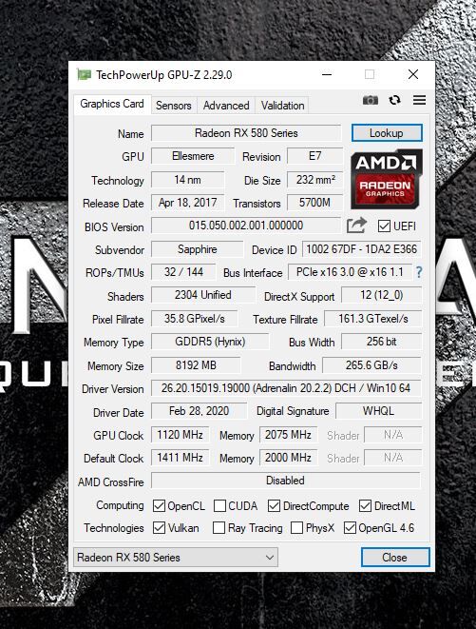Viewport: 476px width, 629px height.
Task: Take a screenshot with the camera icon
Action: pos(371,100)
